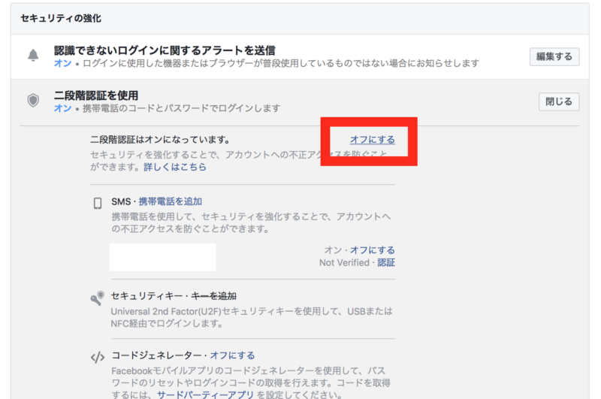The height and width of the screenshot is (399, 601).
Task: Turn off code generator via its オフにする link
Action: [232, 355]
